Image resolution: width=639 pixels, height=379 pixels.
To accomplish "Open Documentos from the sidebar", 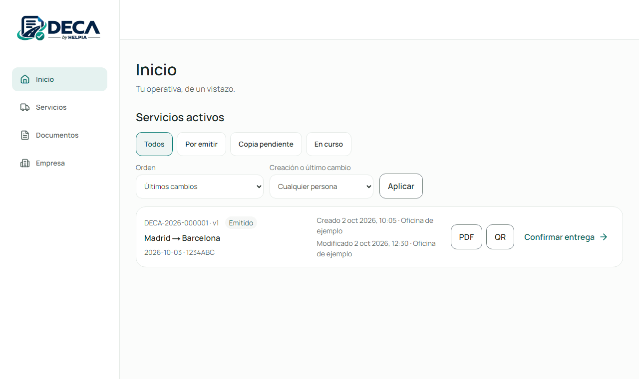I will 59,135.
